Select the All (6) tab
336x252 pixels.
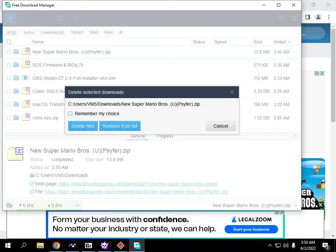(x=11, y=32)
